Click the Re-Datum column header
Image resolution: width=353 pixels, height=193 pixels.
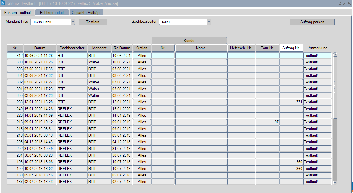(x=122, y=48)
